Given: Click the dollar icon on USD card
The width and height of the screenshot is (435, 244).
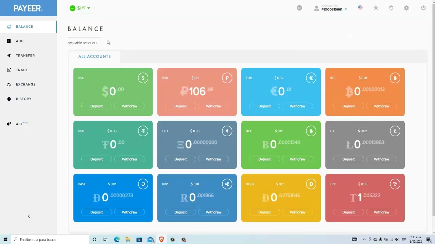Looking at the screenshot, I should [x=143, y=78].
